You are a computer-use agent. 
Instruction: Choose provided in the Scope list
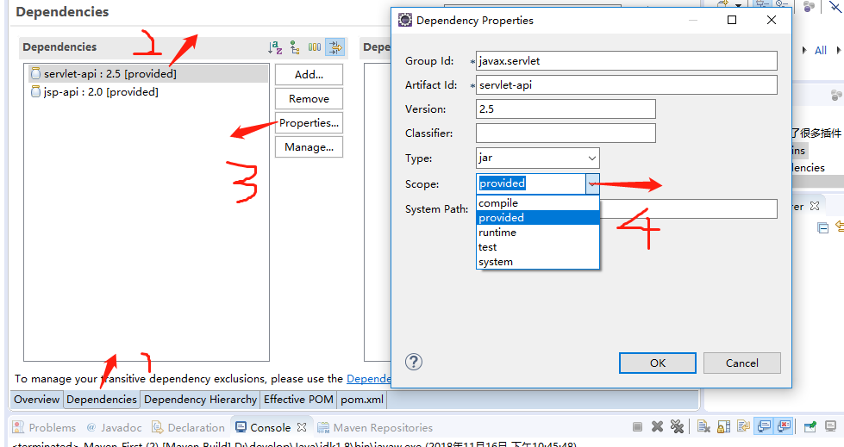coord(538,217)
